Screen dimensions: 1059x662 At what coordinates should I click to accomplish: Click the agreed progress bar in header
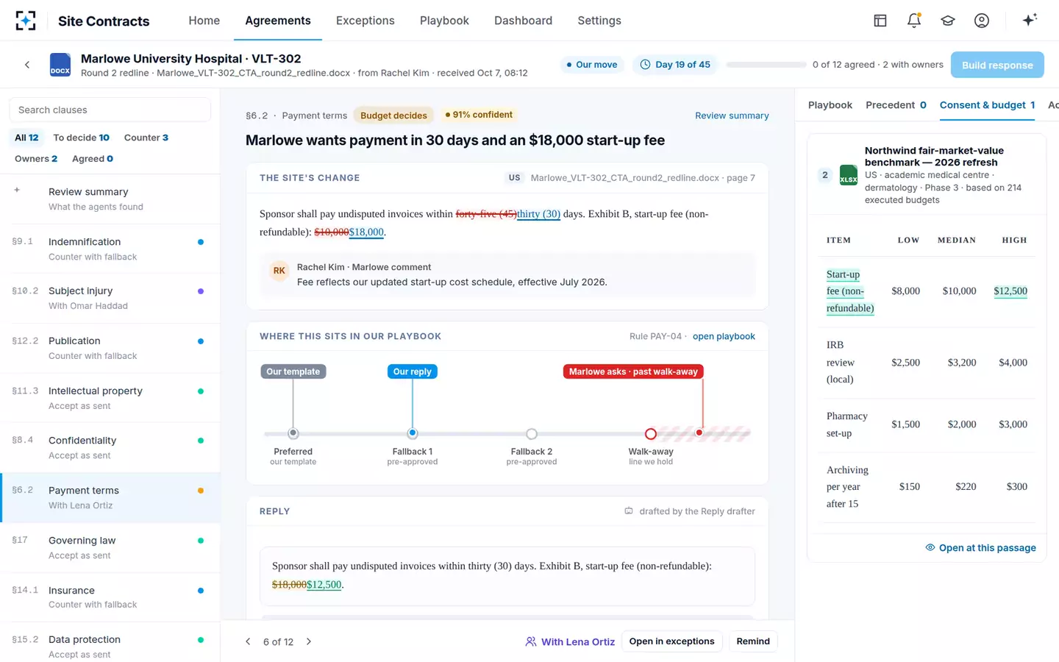(766, 65)
